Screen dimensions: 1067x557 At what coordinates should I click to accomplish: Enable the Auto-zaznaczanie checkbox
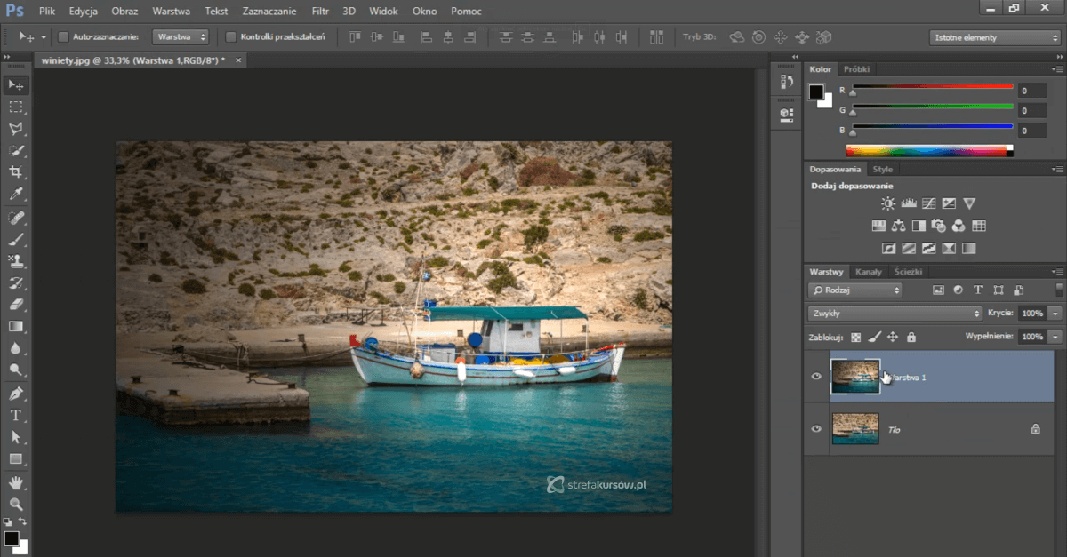click(x=63, y=37)
